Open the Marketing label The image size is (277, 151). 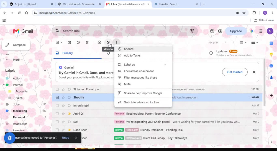20,111
